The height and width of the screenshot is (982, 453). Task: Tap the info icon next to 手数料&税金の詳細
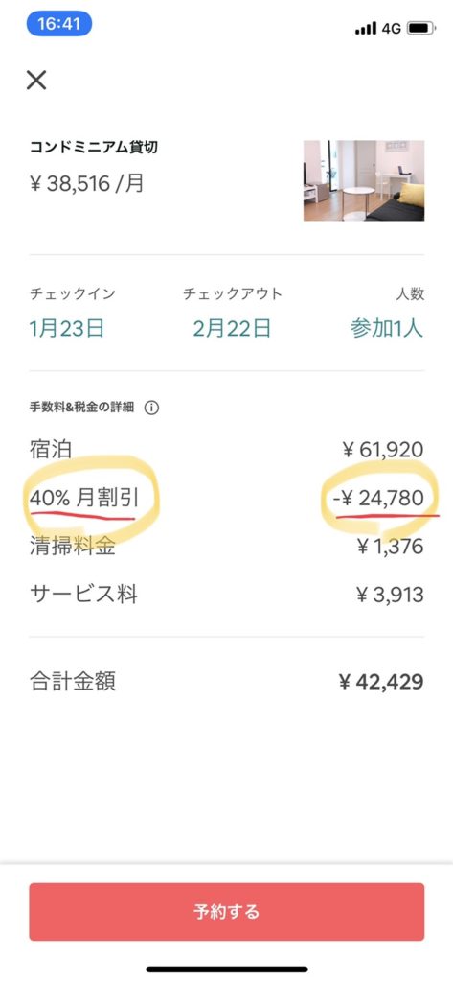point(151,408)
